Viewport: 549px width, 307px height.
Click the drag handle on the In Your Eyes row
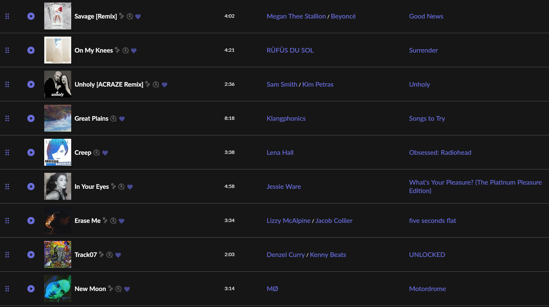pyautogui.click(x=7, y=186)
